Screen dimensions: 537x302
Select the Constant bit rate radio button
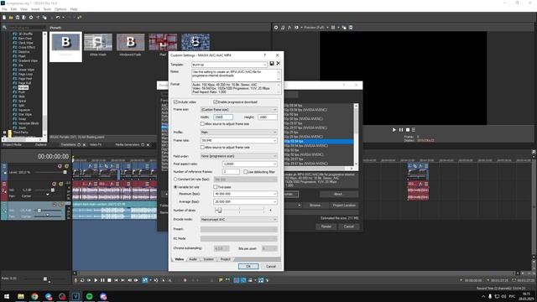click(x=175, y=179)
